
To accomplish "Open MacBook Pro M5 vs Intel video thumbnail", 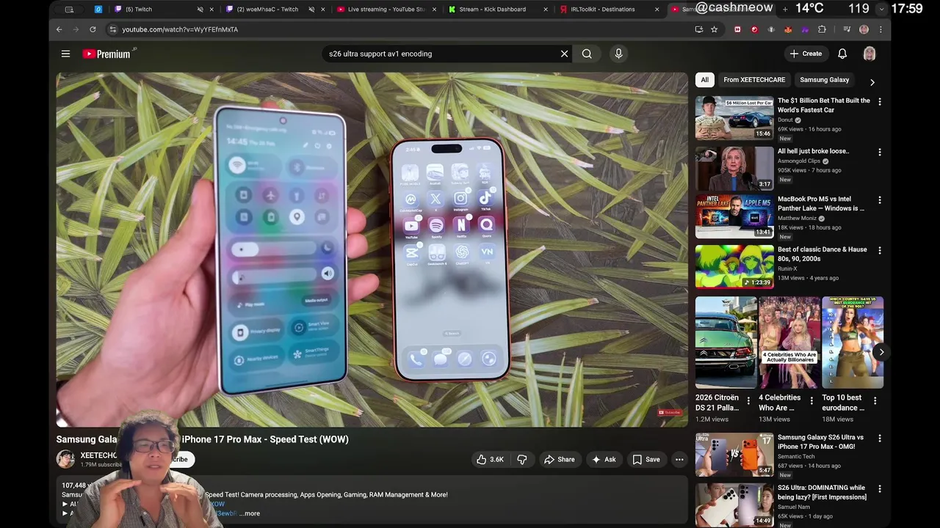I will pos(734,216).
